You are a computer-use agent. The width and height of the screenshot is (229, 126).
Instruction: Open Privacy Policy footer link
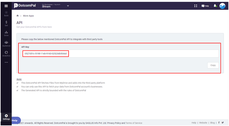point(114,123)
